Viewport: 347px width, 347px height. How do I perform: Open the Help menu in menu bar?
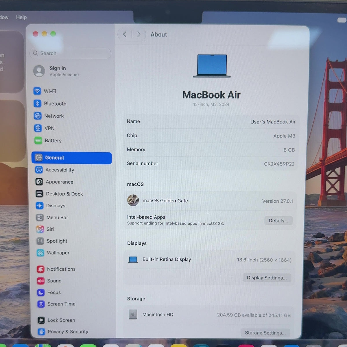click(x=21, y=17)
